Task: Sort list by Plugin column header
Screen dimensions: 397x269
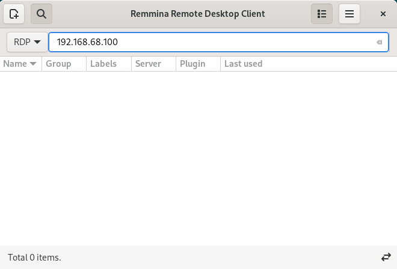Action: pyautogui.click(x=192, y=64)
